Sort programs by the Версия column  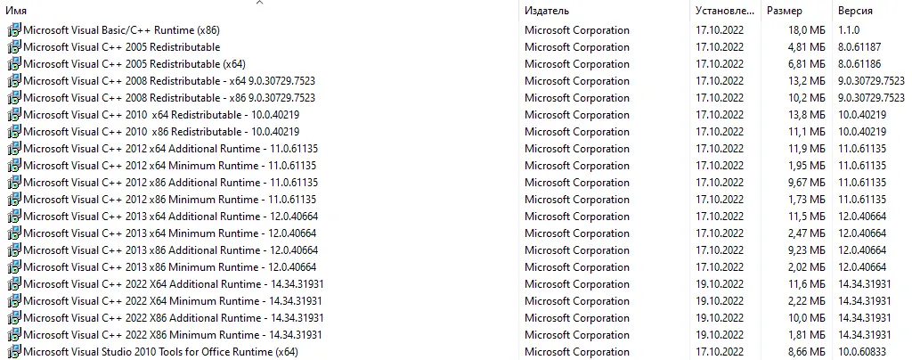point(855,11)
